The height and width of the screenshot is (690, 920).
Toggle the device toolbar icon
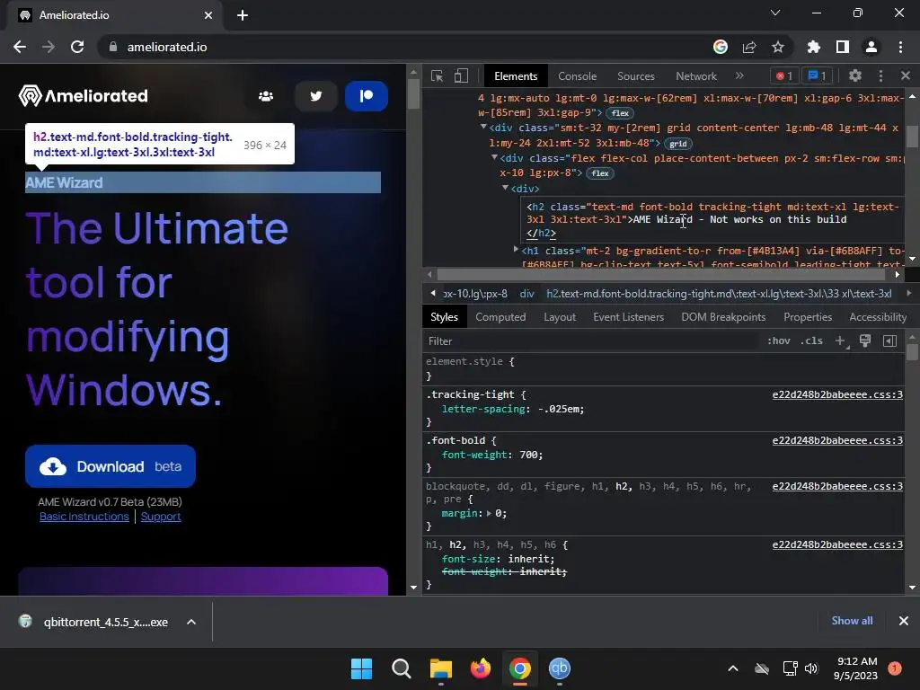461,75
